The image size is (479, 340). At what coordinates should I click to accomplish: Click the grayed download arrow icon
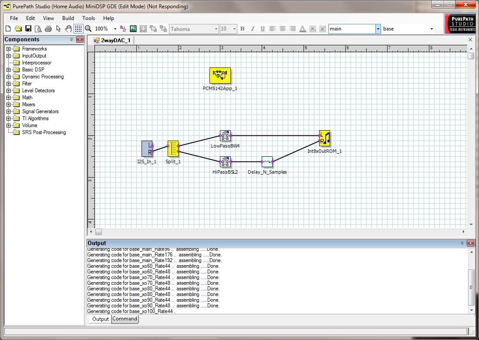[x=143, y=29]
